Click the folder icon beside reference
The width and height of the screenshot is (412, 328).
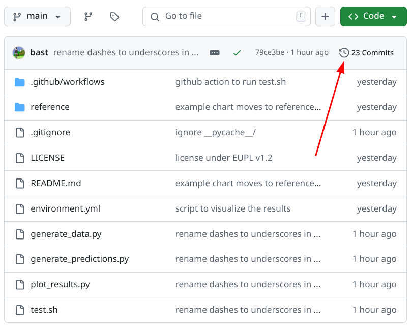pyautogui.click(x=20, y=107)
